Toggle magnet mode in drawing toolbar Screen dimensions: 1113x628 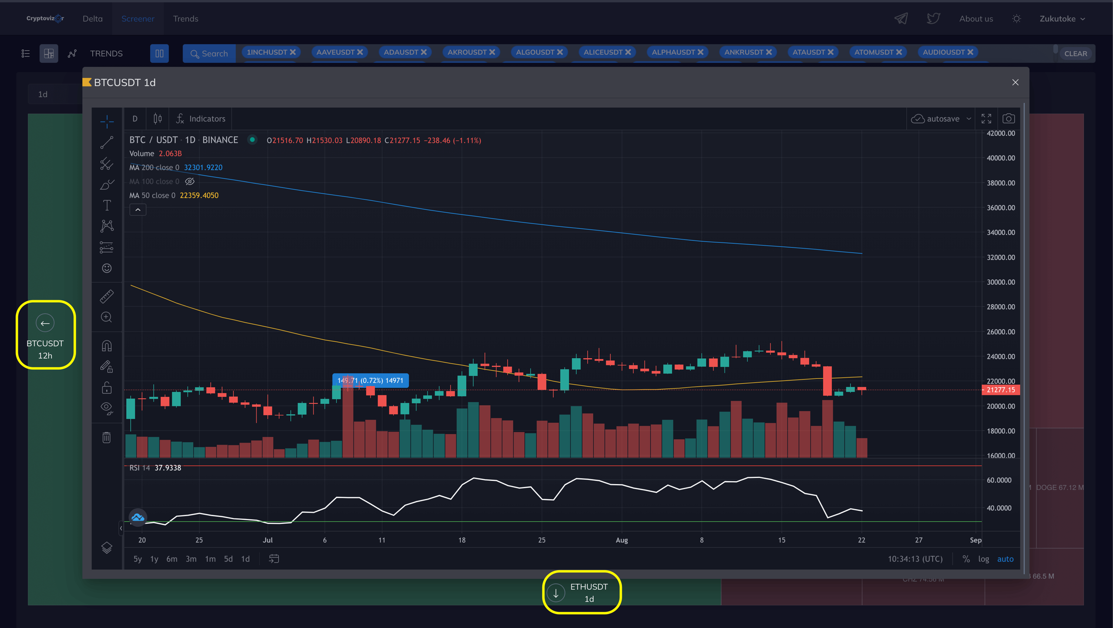[107, 346]
